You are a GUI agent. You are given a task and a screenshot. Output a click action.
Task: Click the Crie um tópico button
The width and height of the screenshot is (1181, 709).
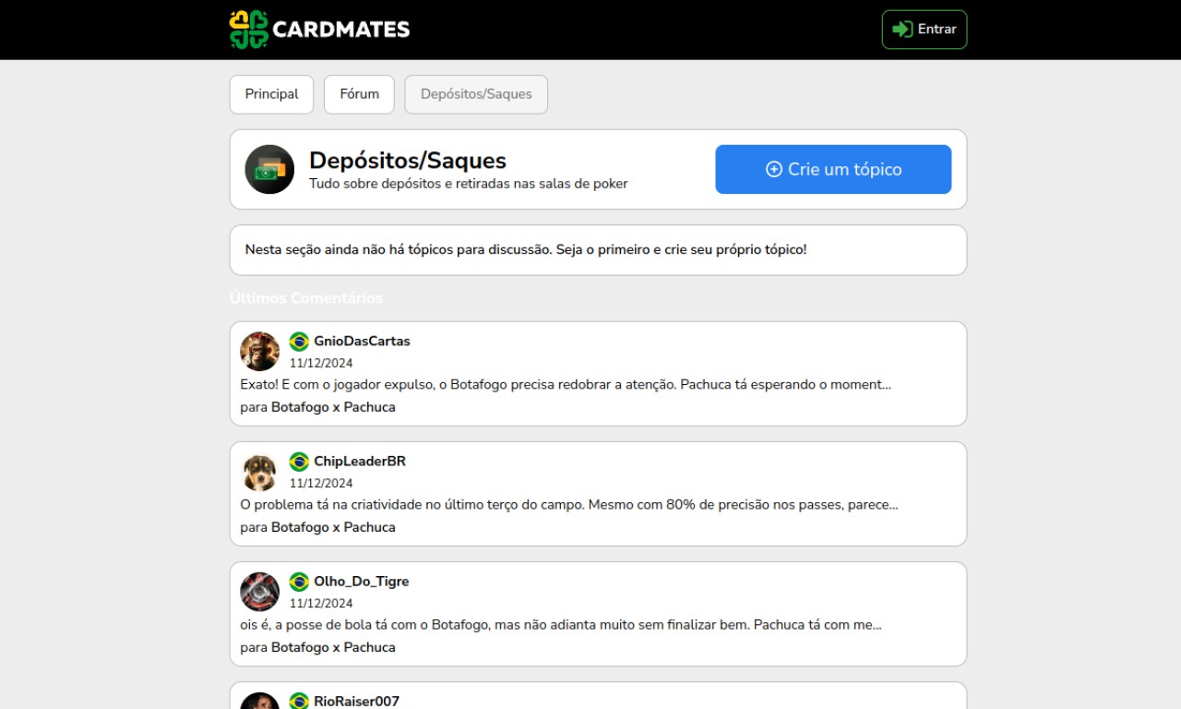pos(833,170)
